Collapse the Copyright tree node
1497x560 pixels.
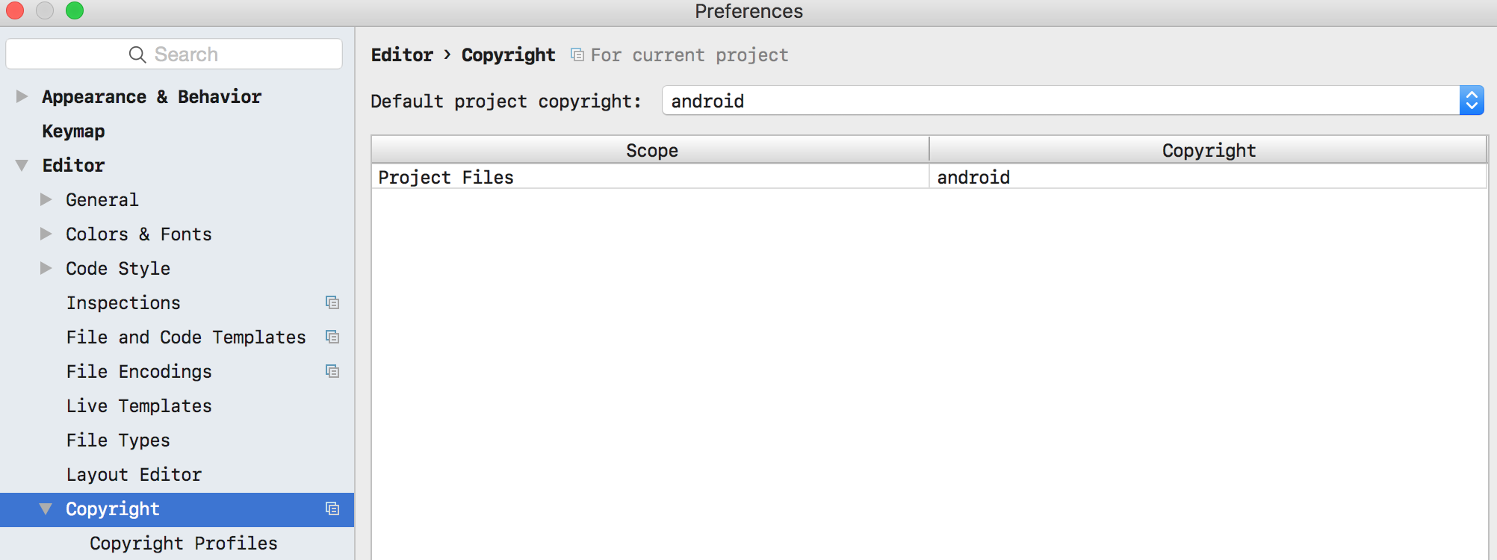pyautogui.click(x=46, y=508)
